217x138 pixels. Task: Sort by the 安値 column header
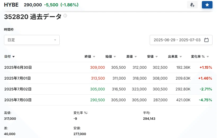pos(152,57)
